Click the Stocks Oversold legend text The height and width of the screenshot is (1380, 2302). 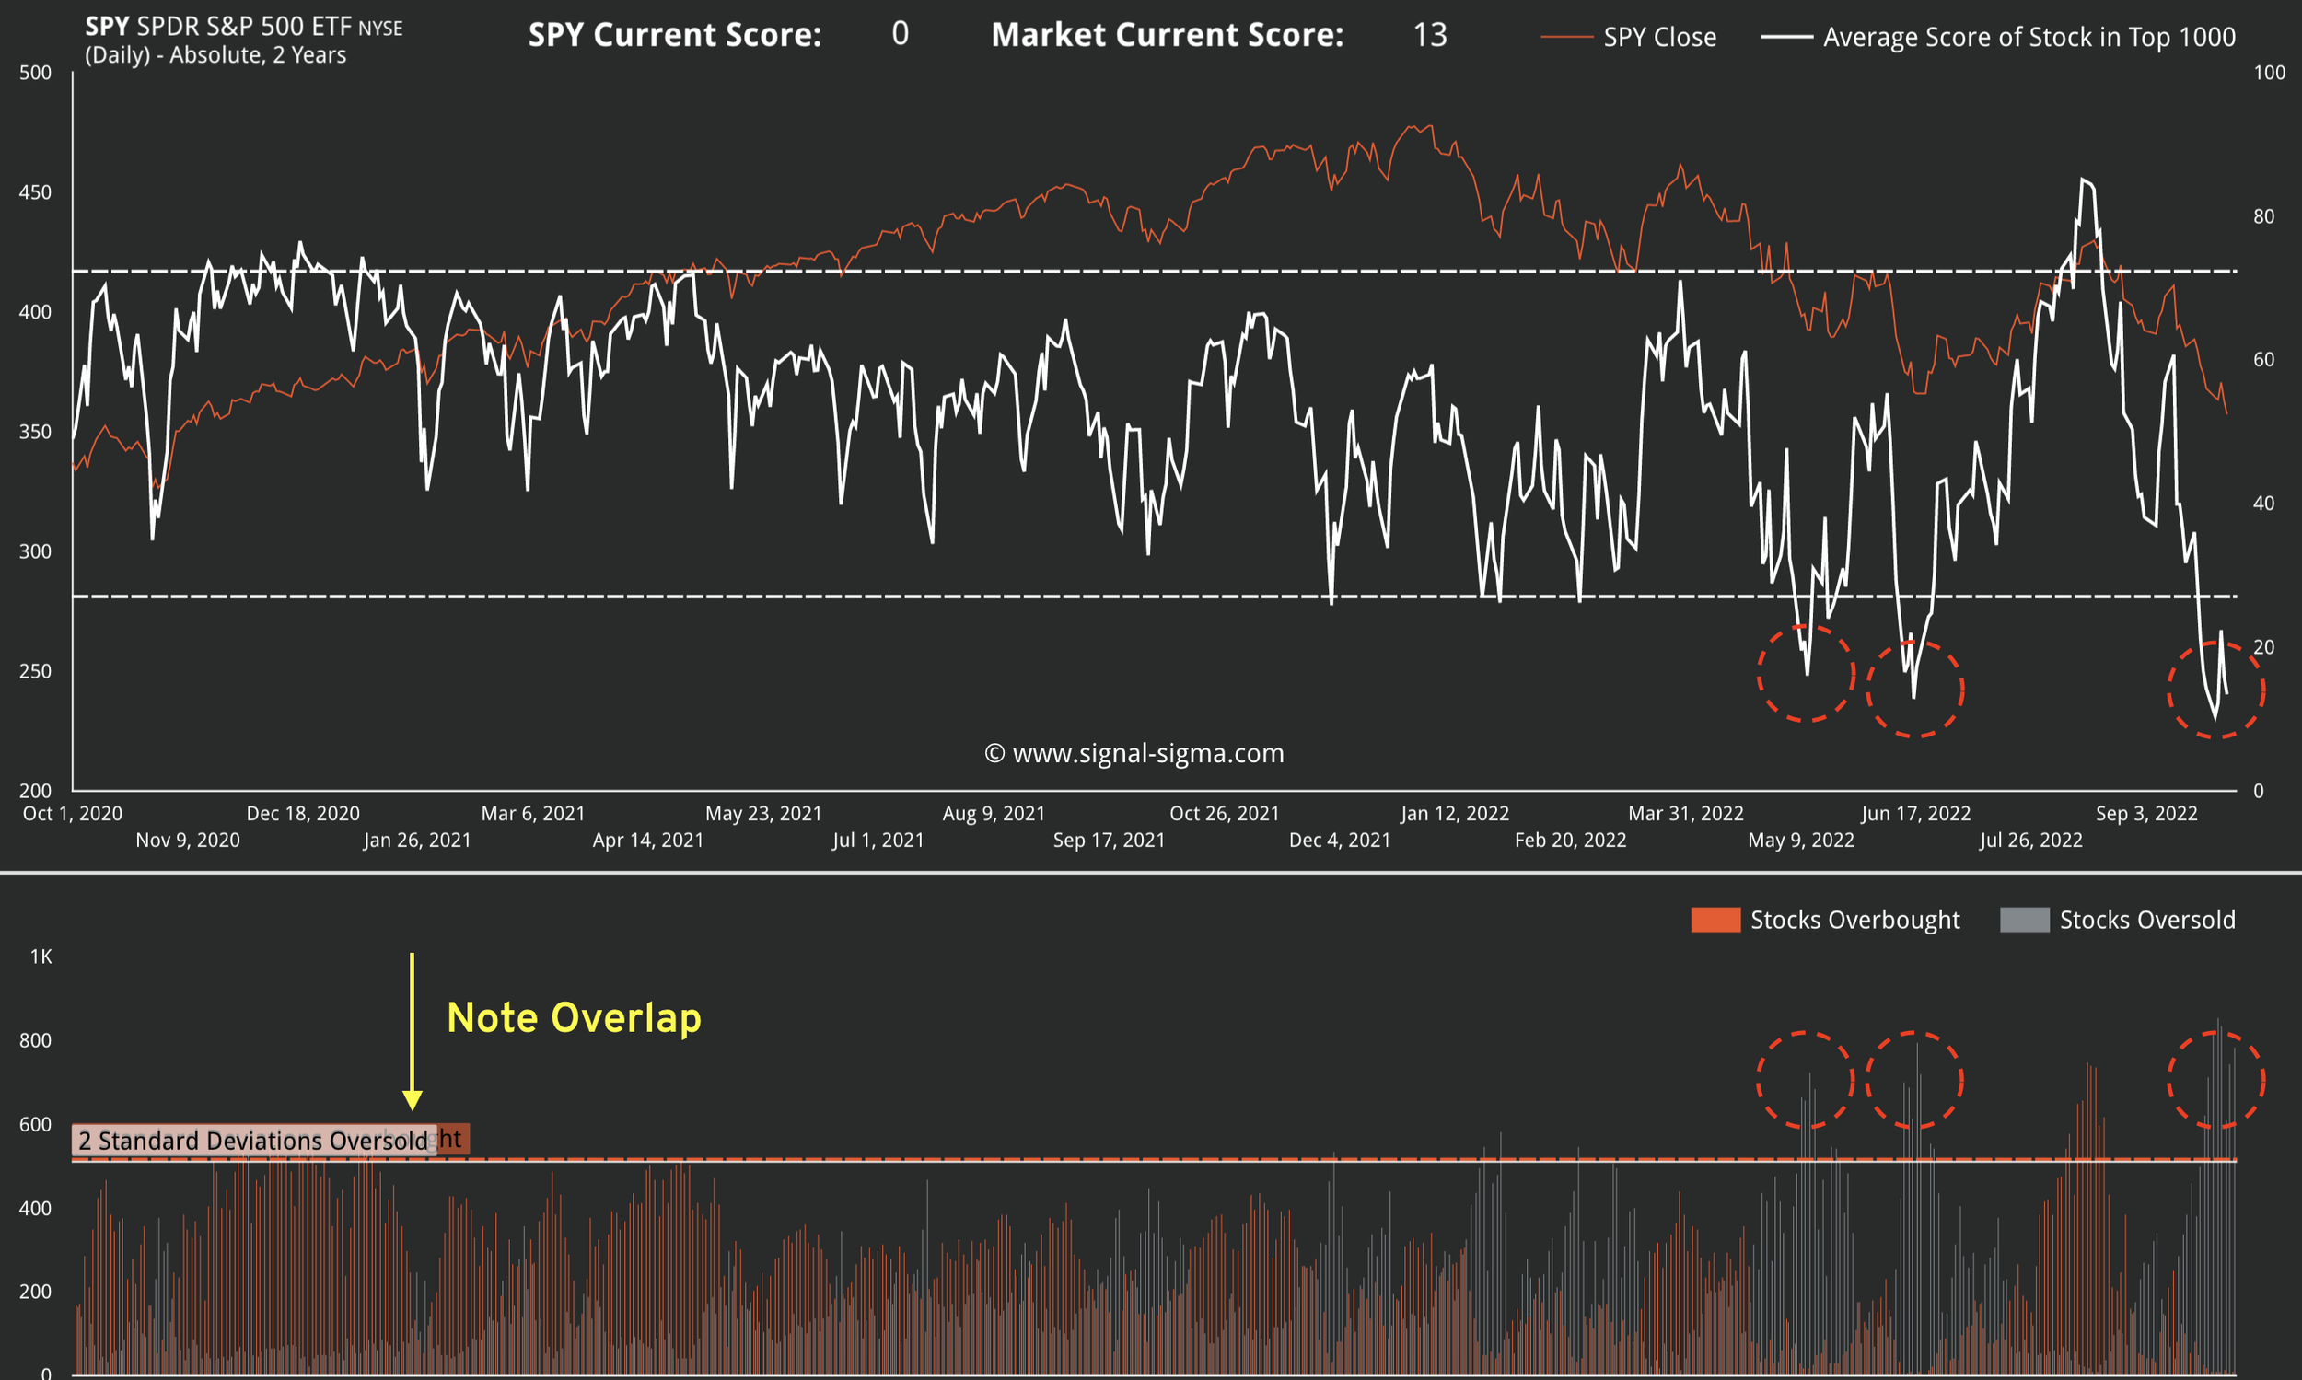2146,920
